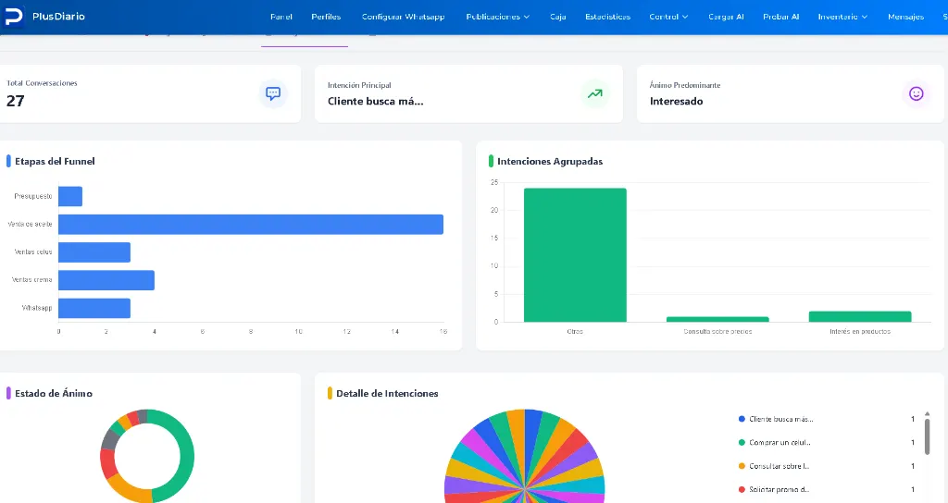This screenshot has height=503, width=948.
Task: Click the chat bubble icon in Total Conversaciones
Action: (273, 93)
